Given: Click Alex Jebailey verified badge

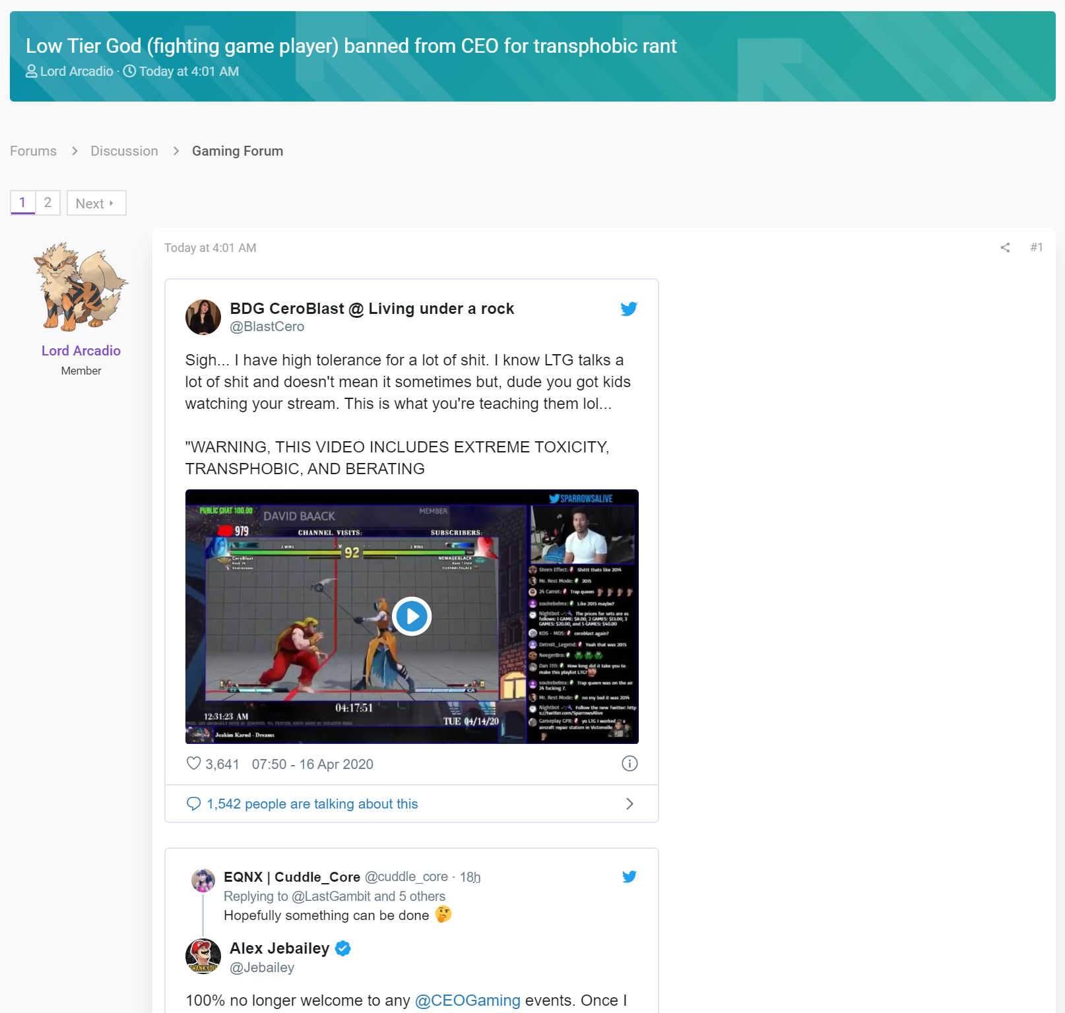Looking at the screenshot, I should click(x=343, y=948).
